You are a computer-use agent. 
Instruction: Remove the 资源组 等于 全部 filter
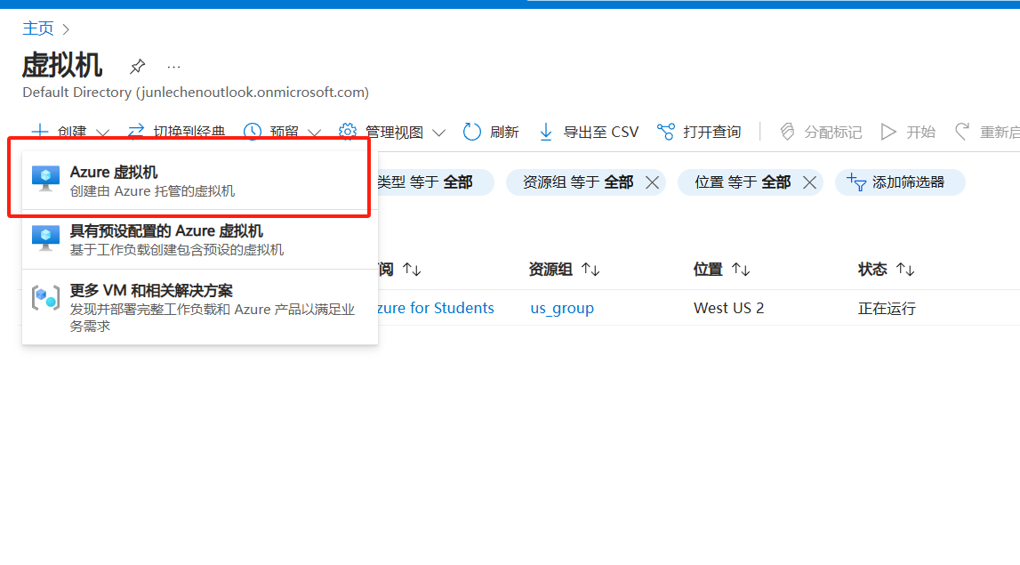(652, 182)
